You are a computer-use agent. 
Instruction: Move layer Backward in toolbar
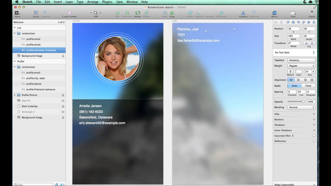click(x=254, y=13)
